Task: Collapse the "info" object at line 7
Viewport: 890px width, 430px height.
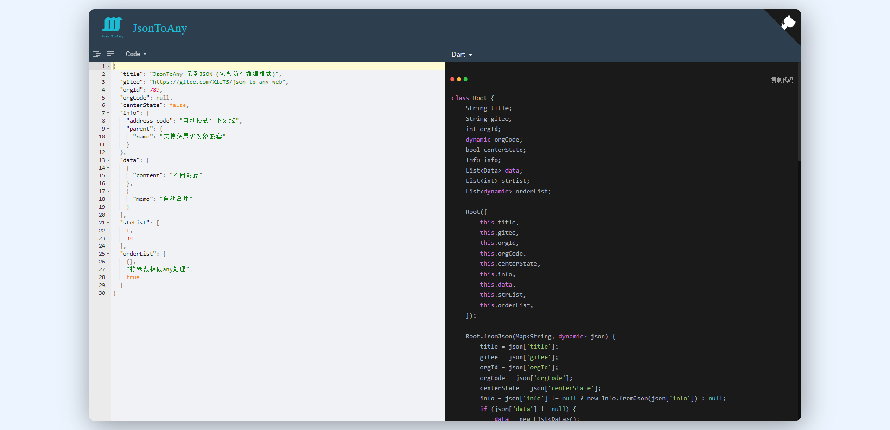Action: 108,113
